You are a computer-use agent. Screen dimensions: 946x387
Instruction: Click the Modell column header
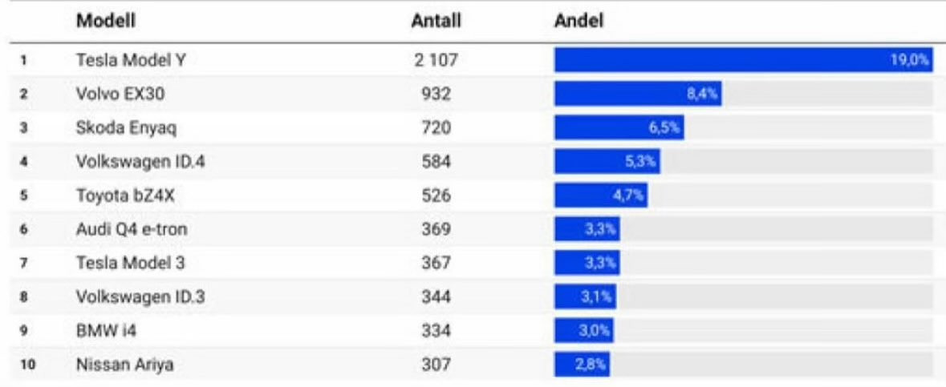point(106,21)
